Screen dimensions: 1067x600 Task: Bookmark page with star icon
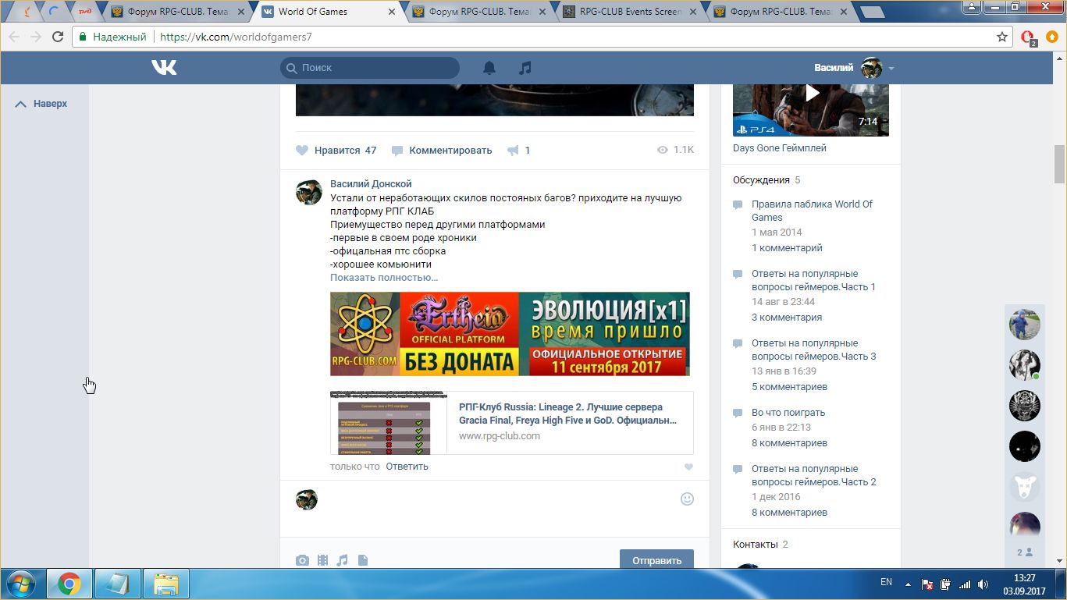1002,37
